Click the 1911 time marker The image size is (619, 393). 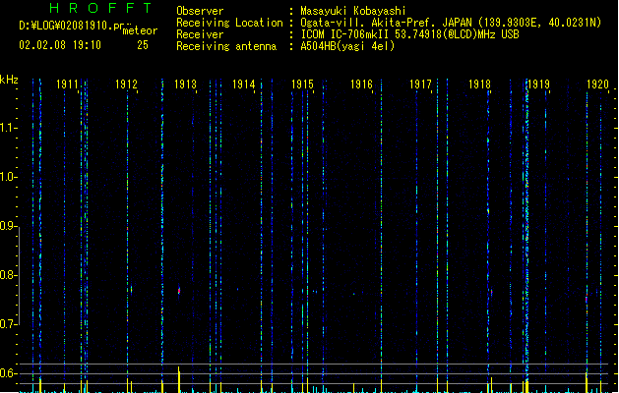[67, 84]
